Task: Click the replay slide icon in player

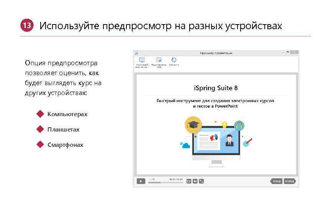Action: [x=189, y=181]
